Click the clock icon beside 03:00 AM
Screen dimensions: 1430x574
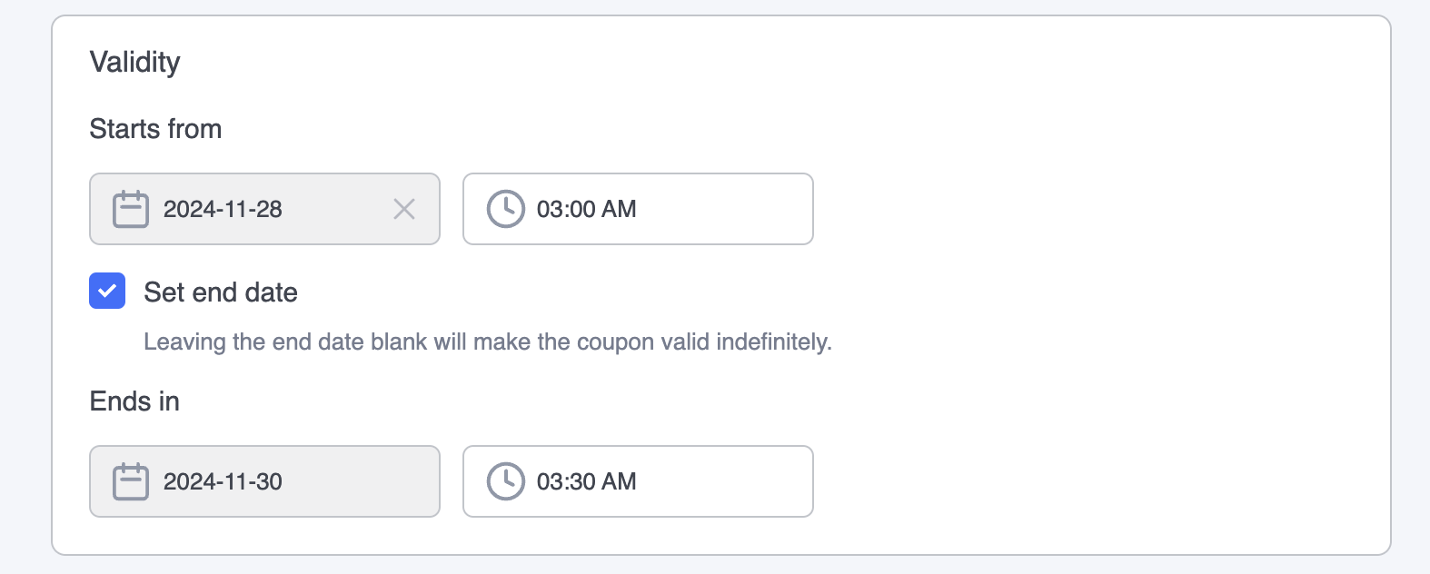[506, 209]
